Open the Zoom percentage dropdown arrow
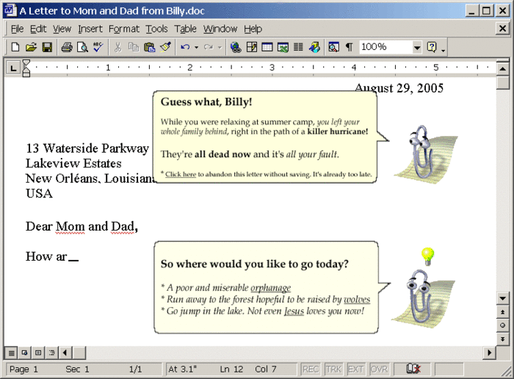 416,47
